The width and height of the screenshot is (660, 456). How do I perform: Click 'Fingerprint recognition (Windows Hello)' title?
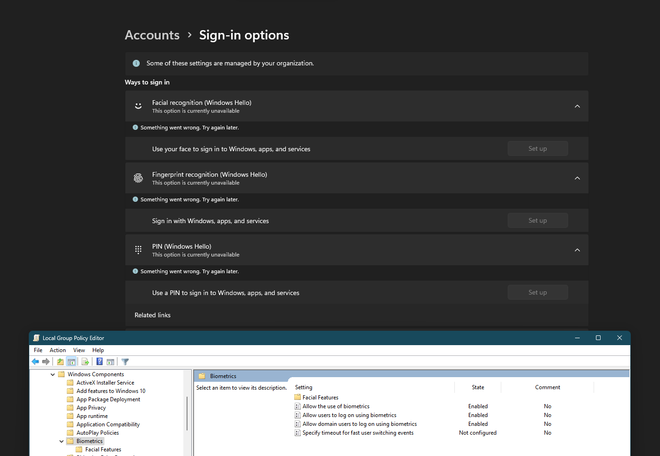click(210, 174)
